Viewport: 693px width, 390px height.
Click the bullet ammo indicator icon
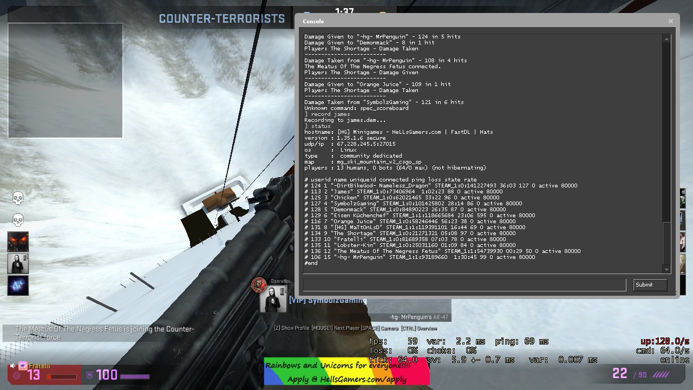pos(661,374)
